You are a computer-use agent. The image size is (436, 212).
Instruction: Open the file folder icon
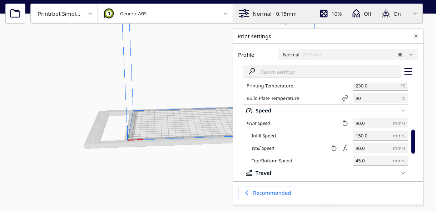(15, 14)
